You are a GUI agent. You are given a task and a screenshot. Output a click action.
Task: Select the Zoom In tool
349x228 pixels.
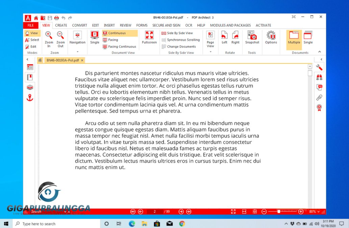(49, 38)
